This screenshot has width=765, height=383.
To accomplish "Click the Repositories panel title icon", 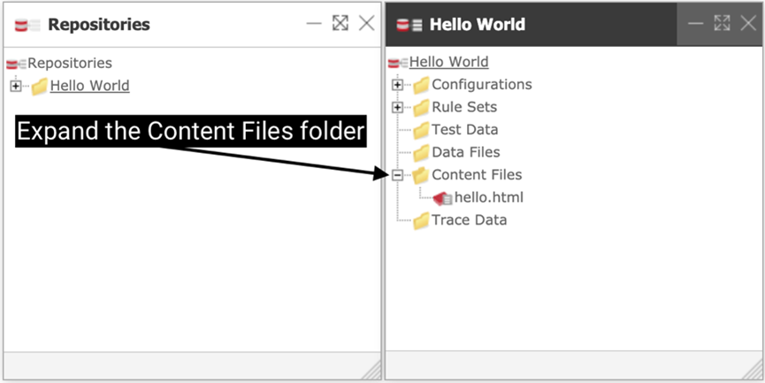I will 27,25.
